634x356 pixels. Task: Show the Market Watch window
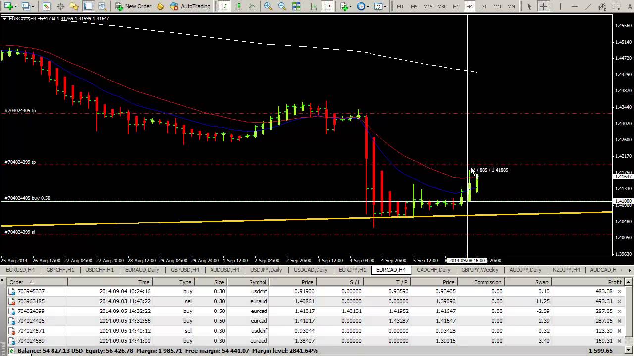[46, 6]
